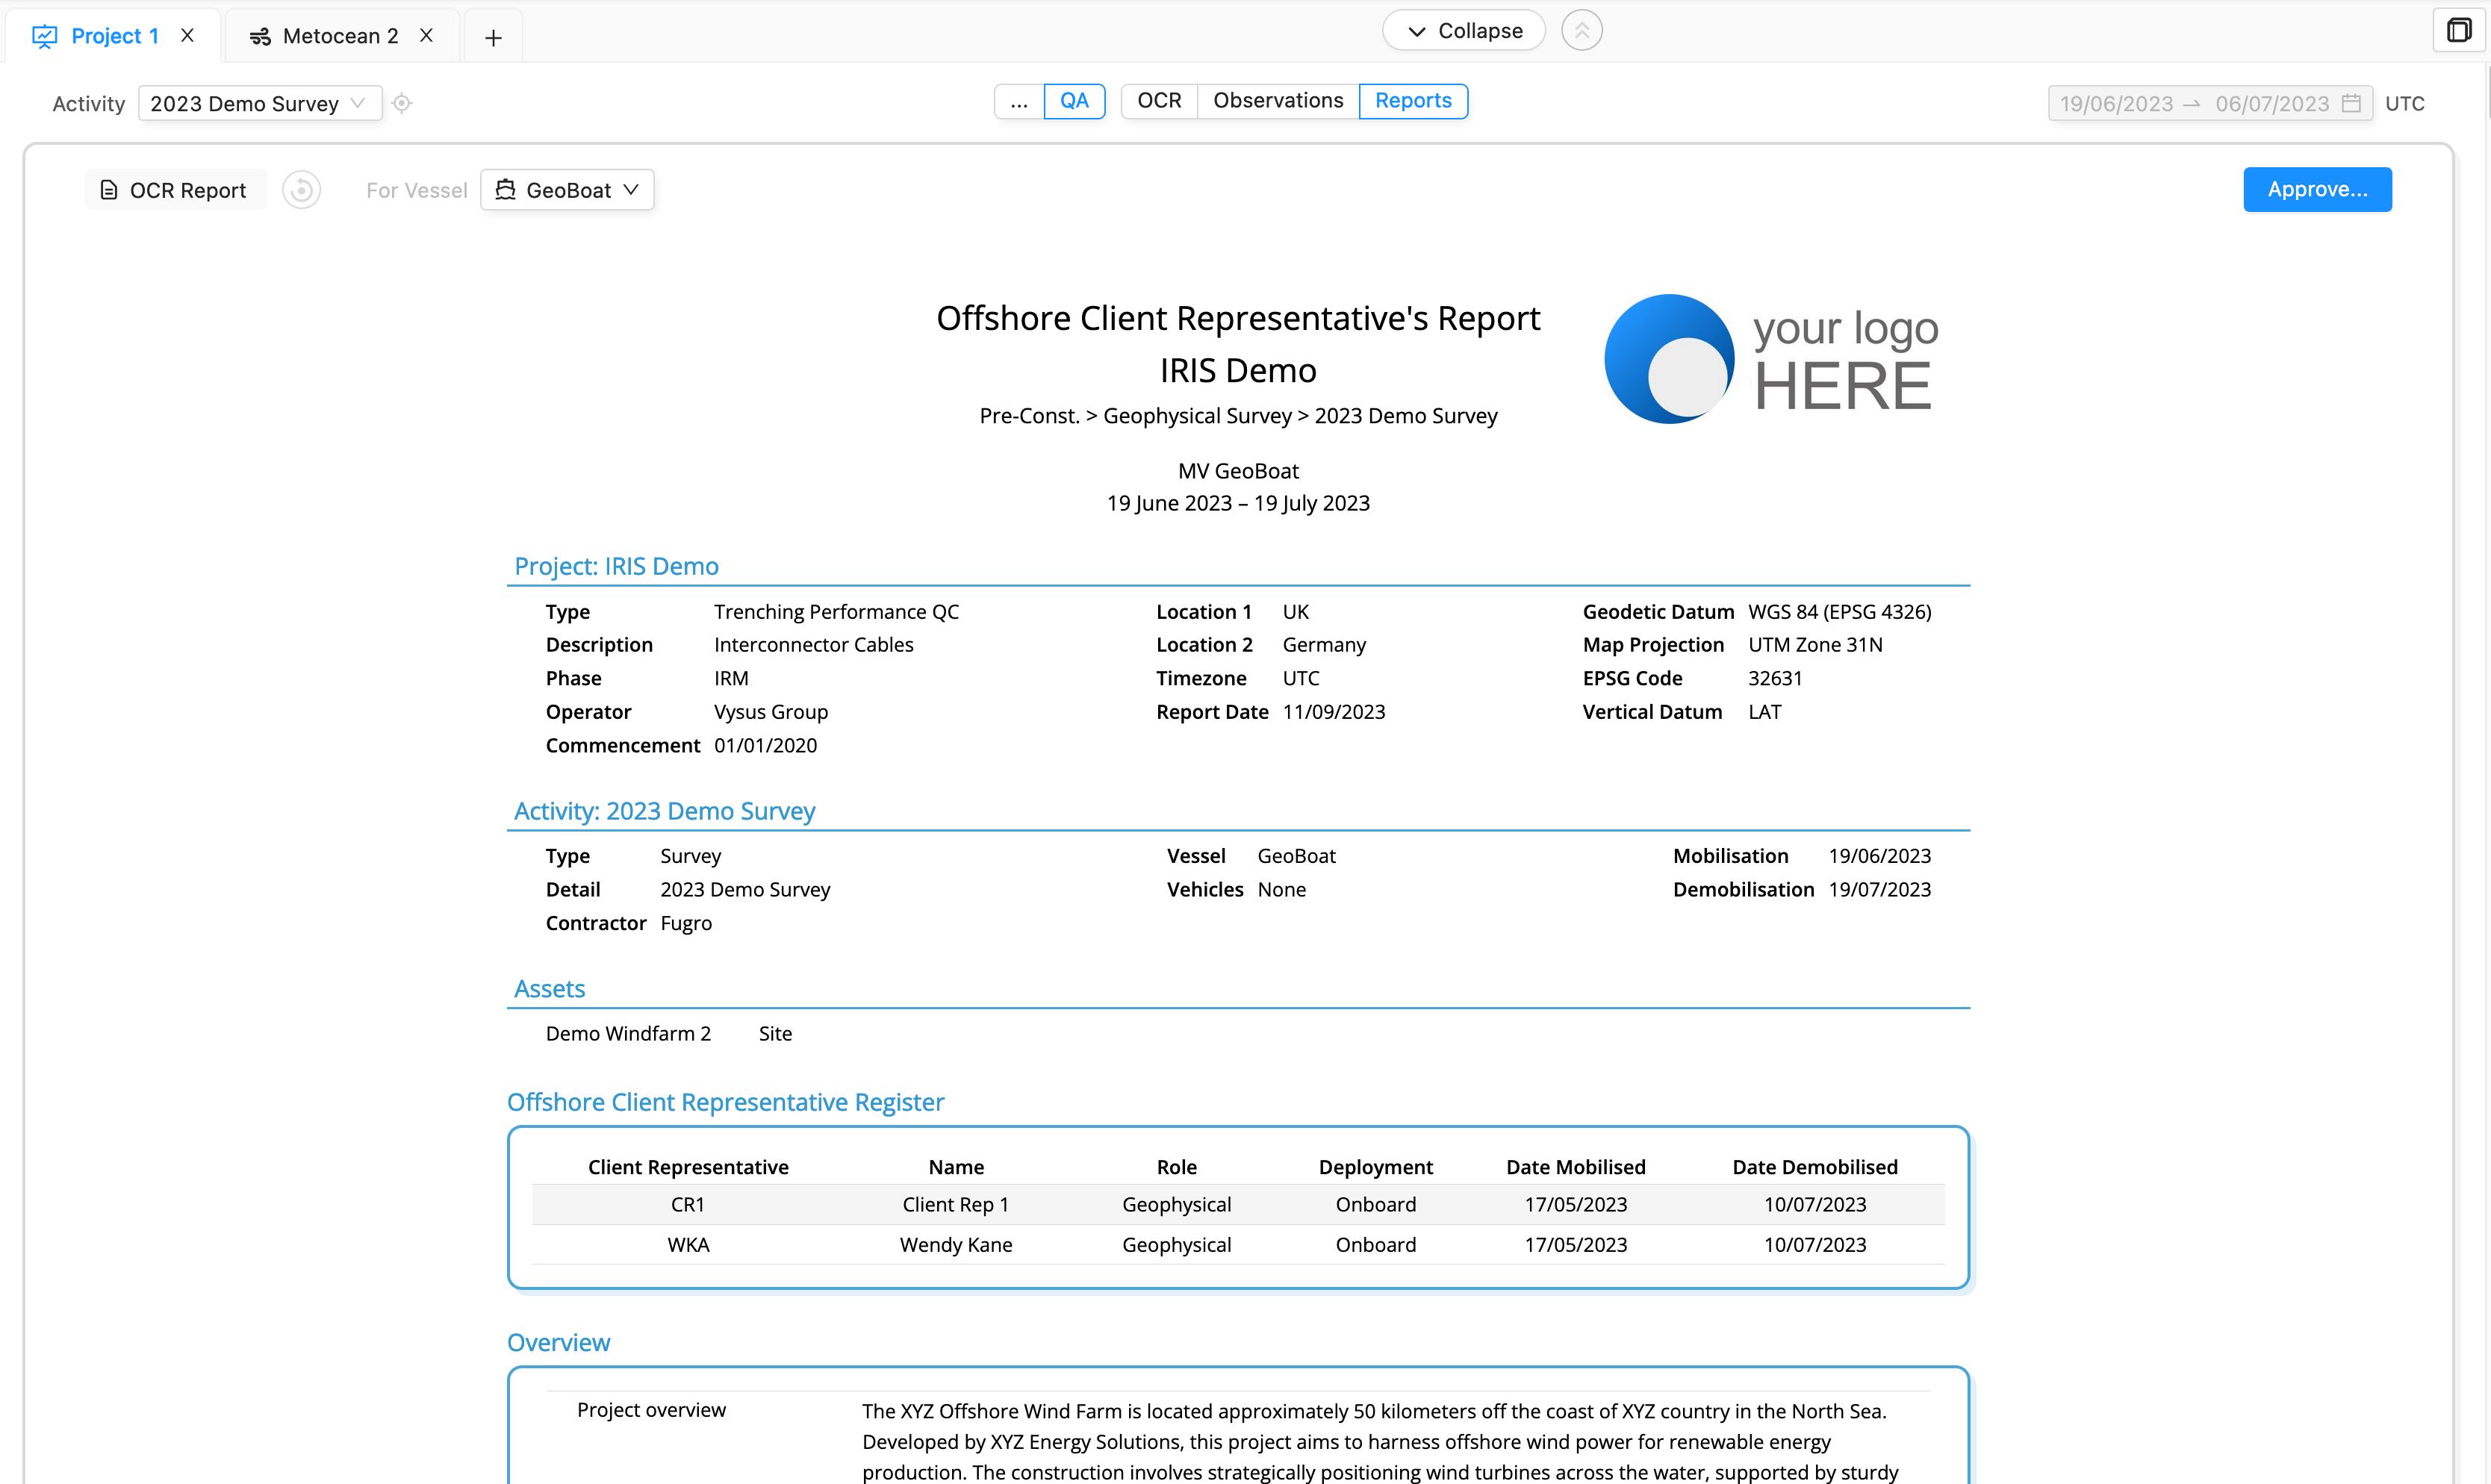2491x1484 pixels.
Task: Click the Overview section heading
Action: pos(558,1343)
